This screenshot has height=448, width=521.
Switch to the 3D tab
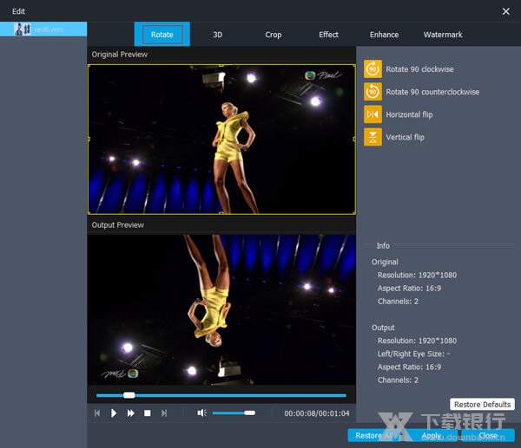[218, 35]
